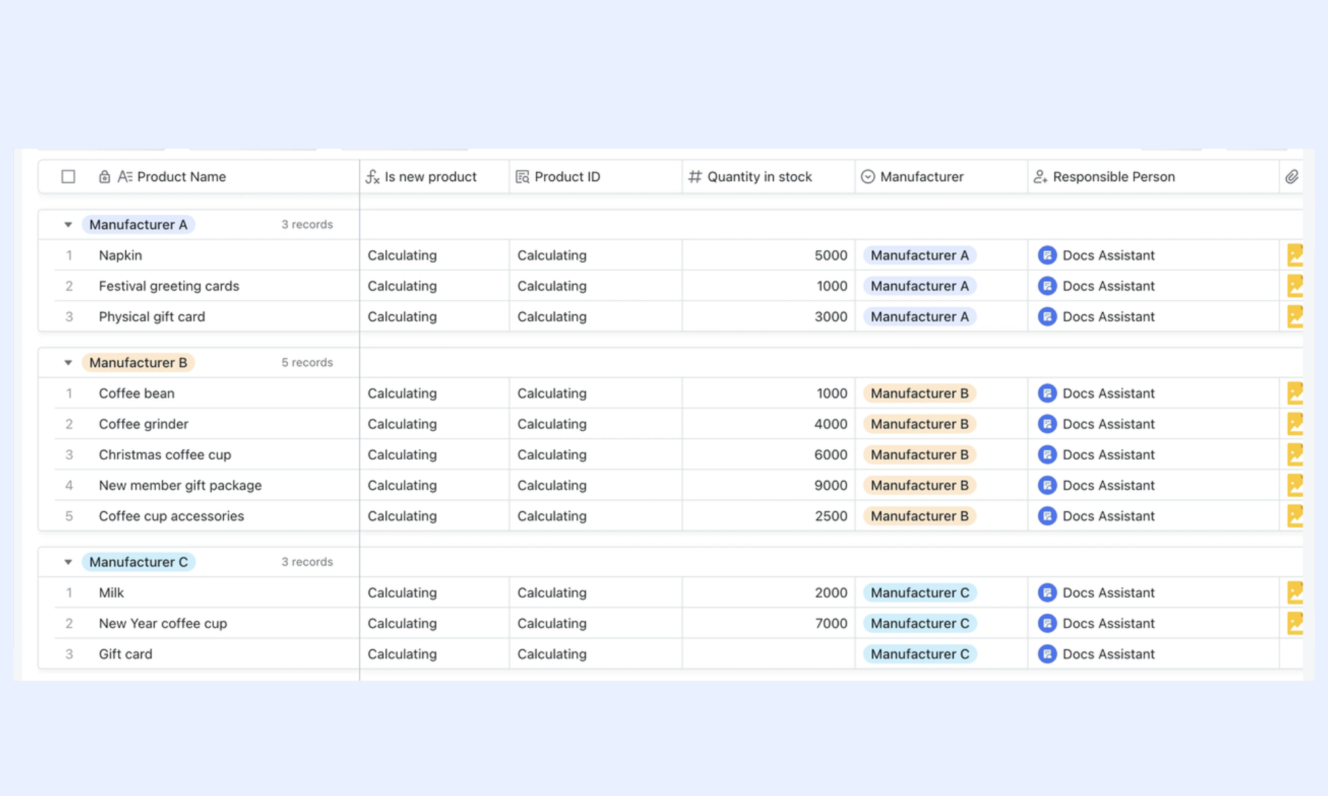Select the Manufacturer B group label tag
1328x796 pixels.
pos(138,363)
